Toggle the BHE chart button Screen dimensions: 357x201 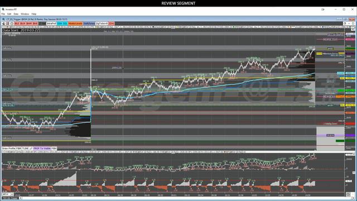35,23
